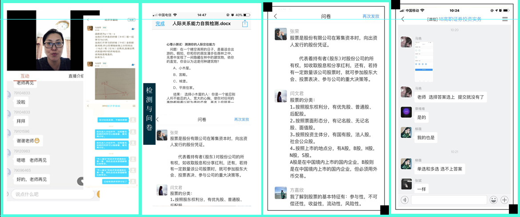The height and width of the screenshot is (217, 520).
Task: Click the chat message text input field
Action: 448,200
